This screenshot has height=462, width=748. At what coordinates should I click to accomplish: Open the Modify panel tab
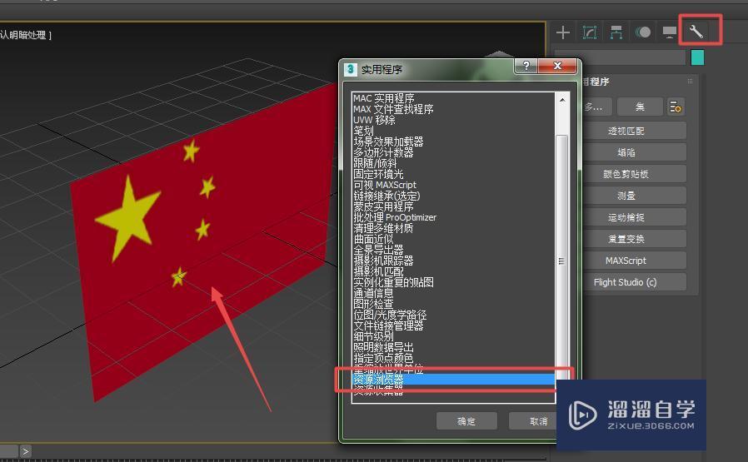point(590,32)
